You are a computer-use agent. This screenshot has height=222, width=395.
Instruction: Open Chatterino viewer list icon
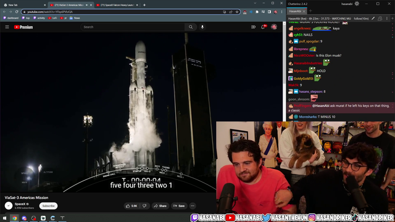tap(380, 18)
